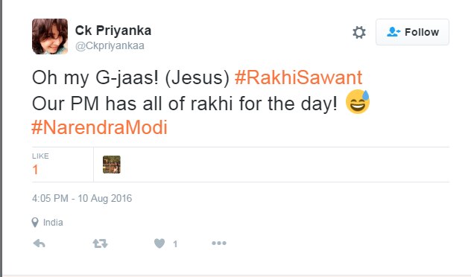Viewport: 471px width, 277px height.
Task: Click the person-plus icon in Follow button
Action: tap(393, 32)
